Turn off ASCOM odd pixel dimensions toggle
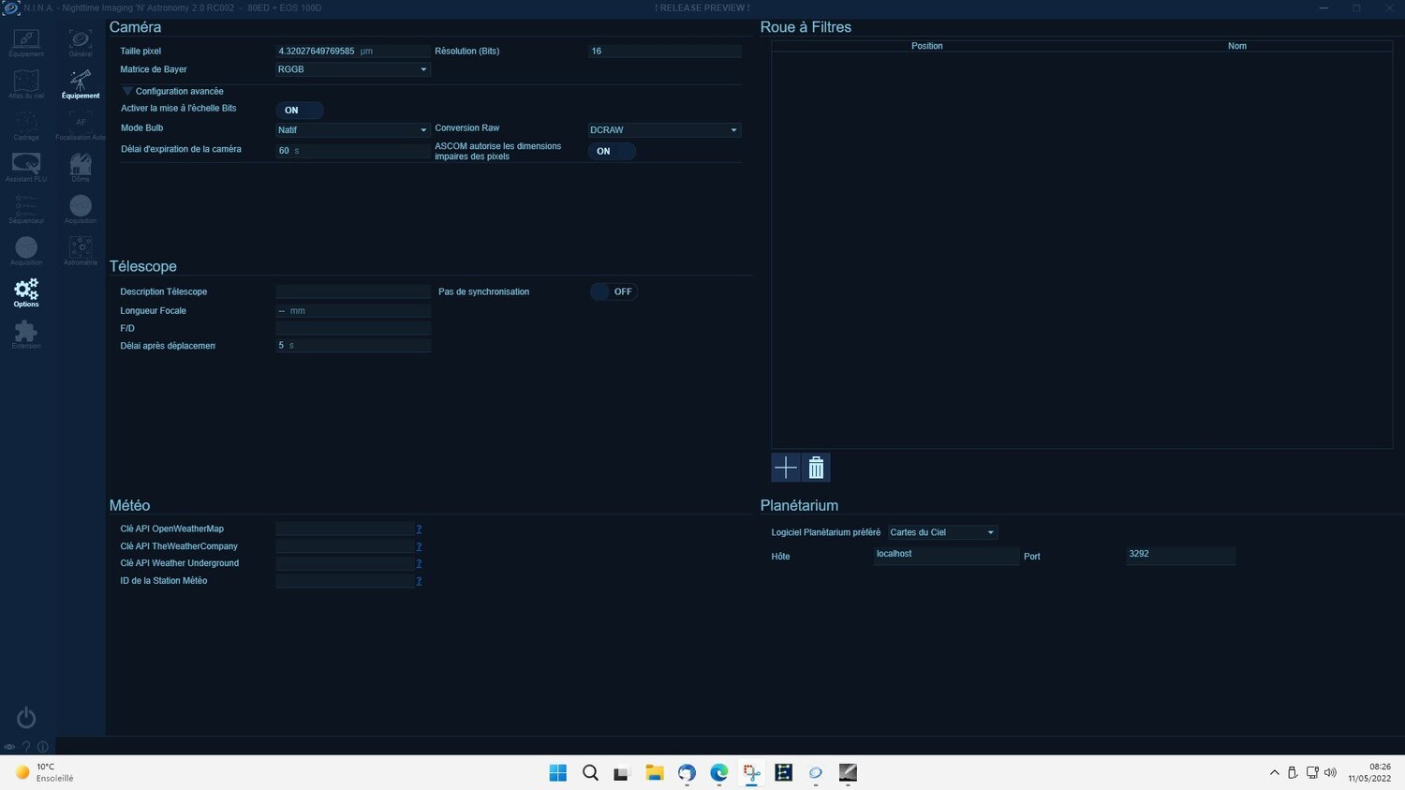 point(610,150)
